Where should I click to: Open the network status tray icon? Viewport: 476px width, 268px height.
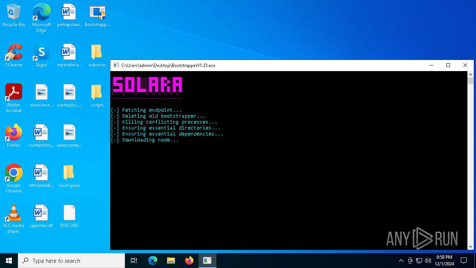click(419, 261)
